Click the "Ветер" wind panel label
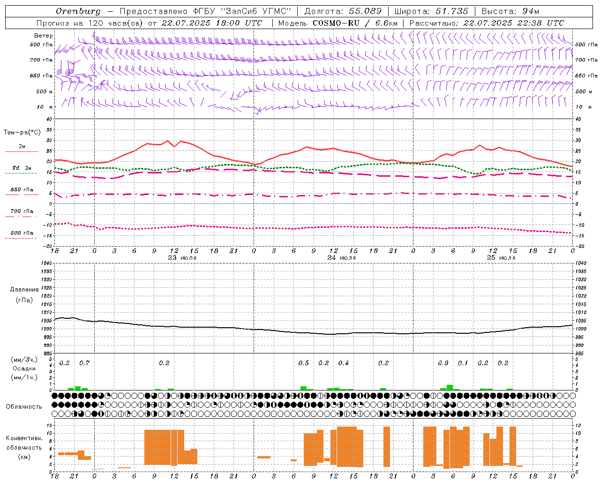The width and height of the screenshot is (600, 480). tap(44, 36)
